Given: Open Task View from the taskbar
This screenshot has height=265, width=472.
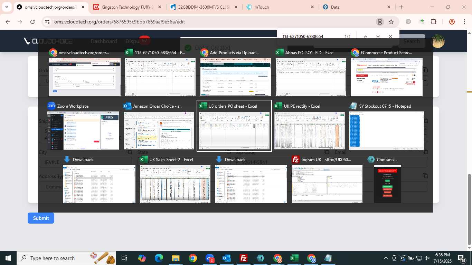Looking at the screenshot, I should pyautogui.click(x=124, y=258).
